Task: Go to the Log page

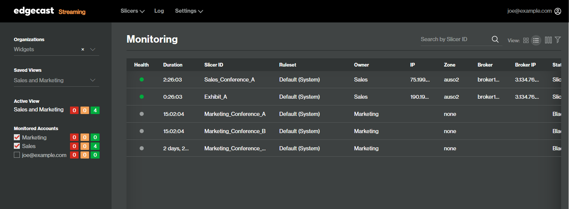Action: tap(159, 11)
